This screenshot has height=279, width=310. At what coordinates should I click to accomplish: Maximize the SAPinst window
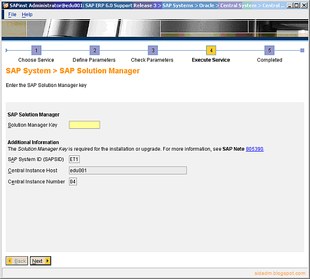click(297, 5)
